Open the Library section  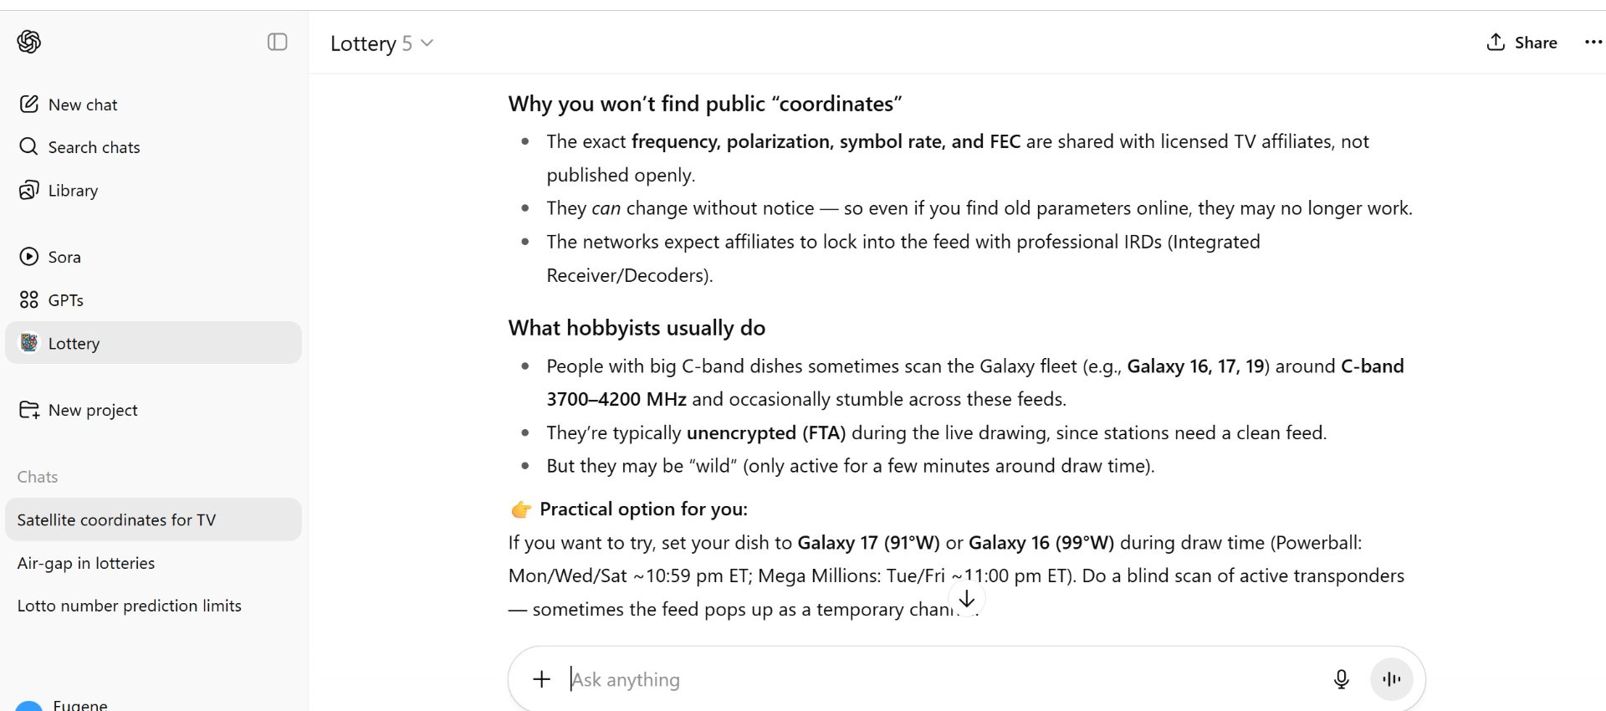153,191
